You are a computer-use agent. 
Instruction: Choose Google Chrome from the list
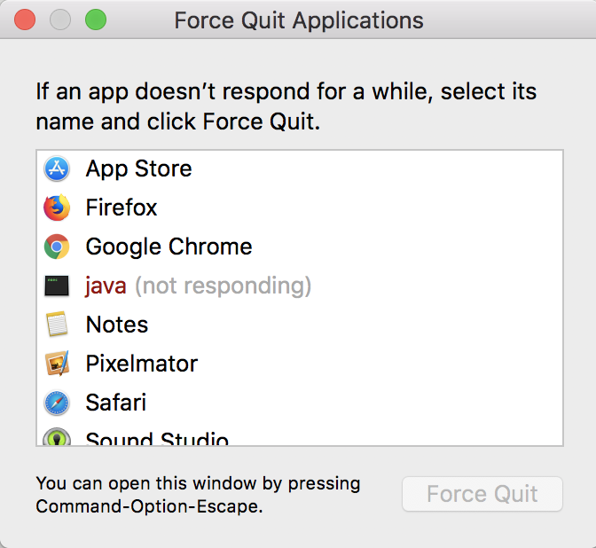pos(169,247)
